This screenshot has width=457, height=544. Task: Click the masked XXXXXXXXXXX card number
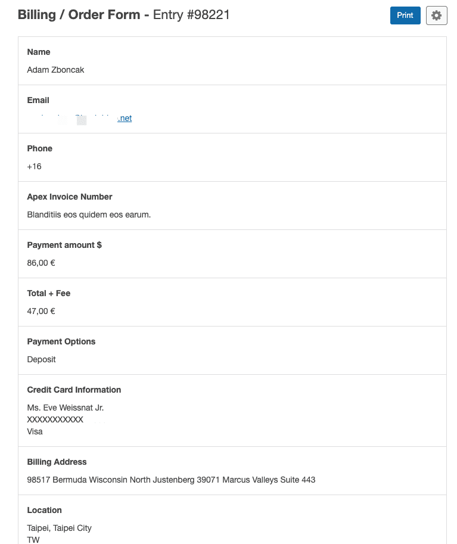pos(55,420)
